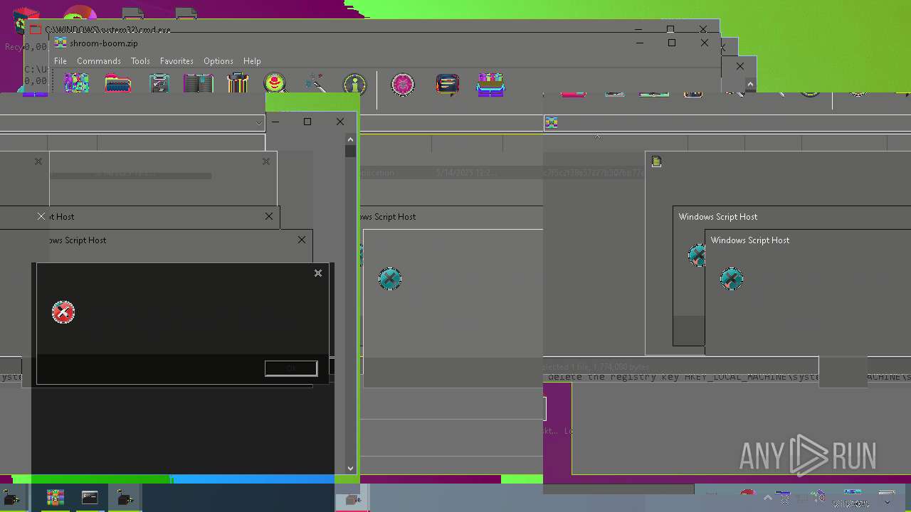The height and width of the screenshot is (512, 911).
Task: Click the VirusScan bug icon
Action: 403,85
